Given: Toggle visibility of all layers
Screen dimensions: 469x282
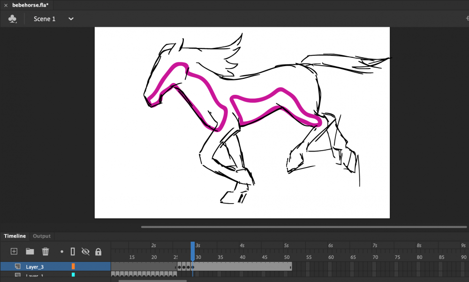Looking at the screenshot, I should (x=85, y=252).
